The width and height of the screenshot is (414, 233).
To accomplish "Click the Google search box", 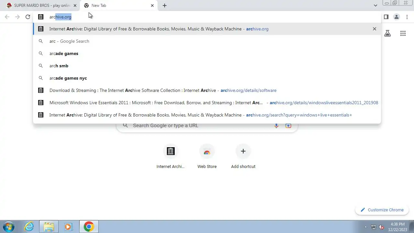I will tap(207, 126).
